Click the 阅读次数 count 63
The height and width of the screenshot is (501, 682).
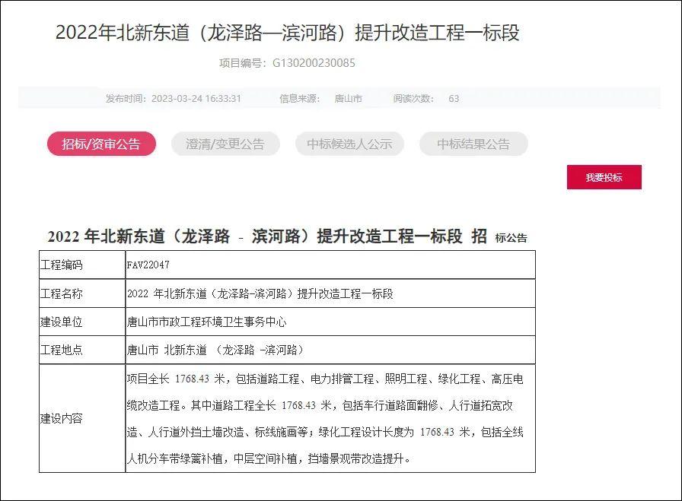tap(454, 98)
